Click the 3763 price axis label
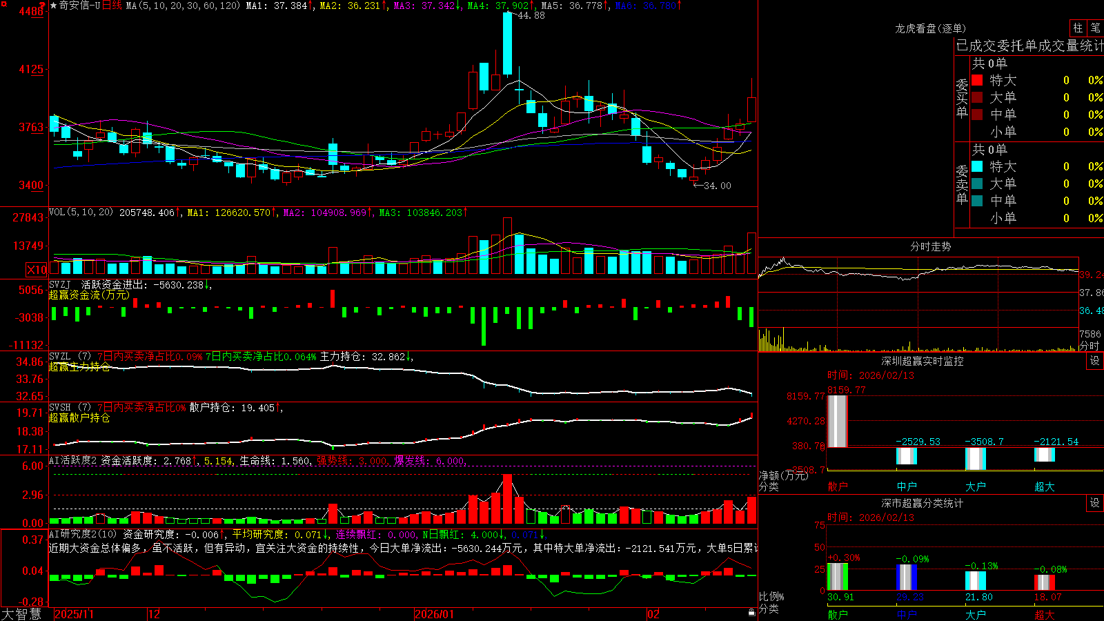1104x621 pixels. click(31, 127)
